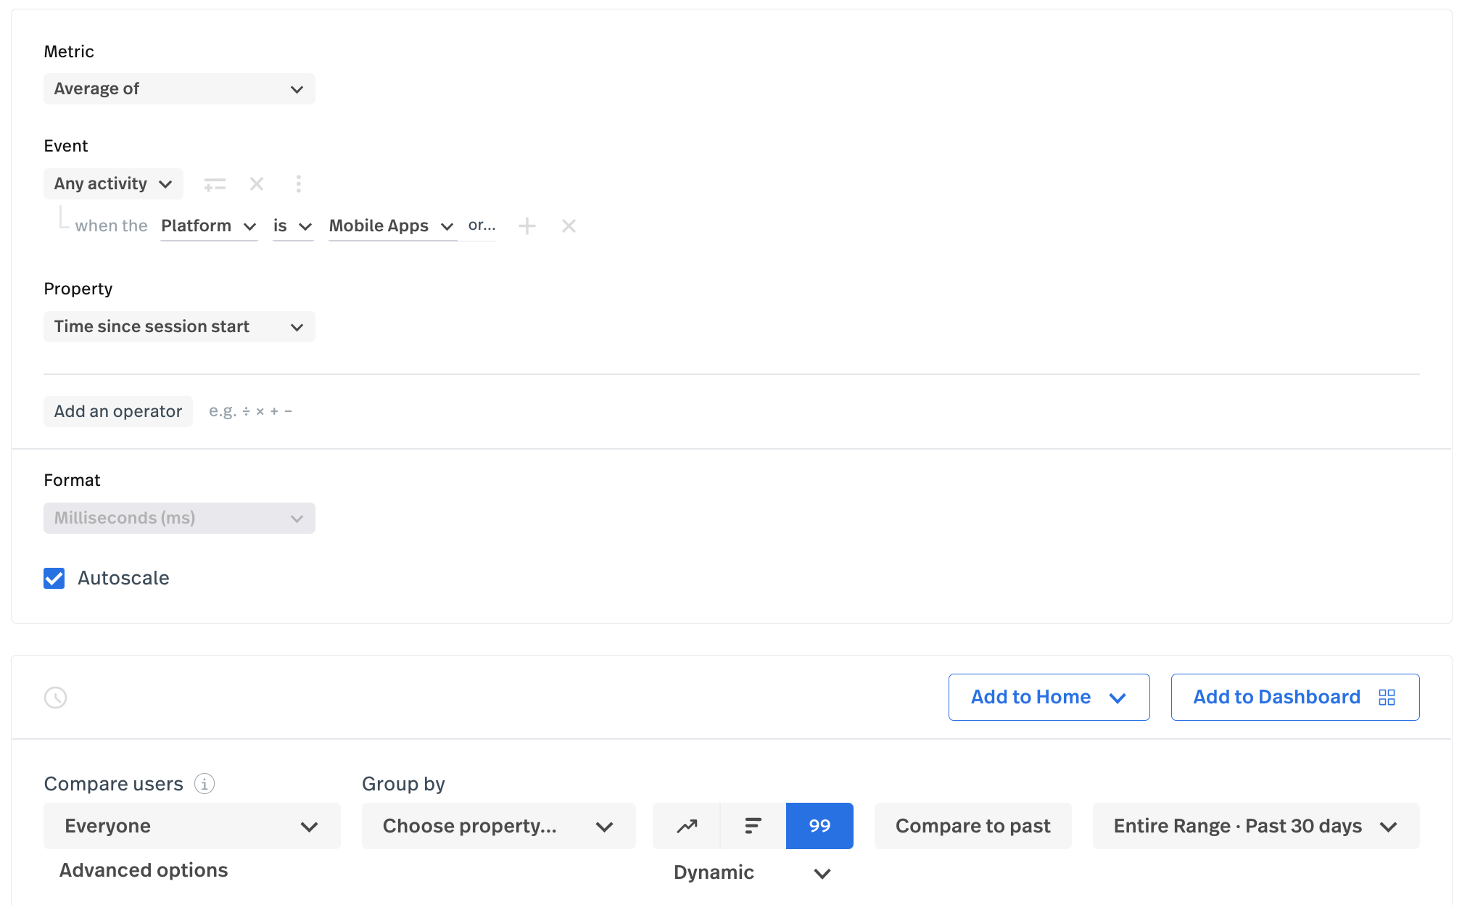The width and height of the screenshot is (1462, 905).
Task: Click the clock history icon
Action: 56,698
